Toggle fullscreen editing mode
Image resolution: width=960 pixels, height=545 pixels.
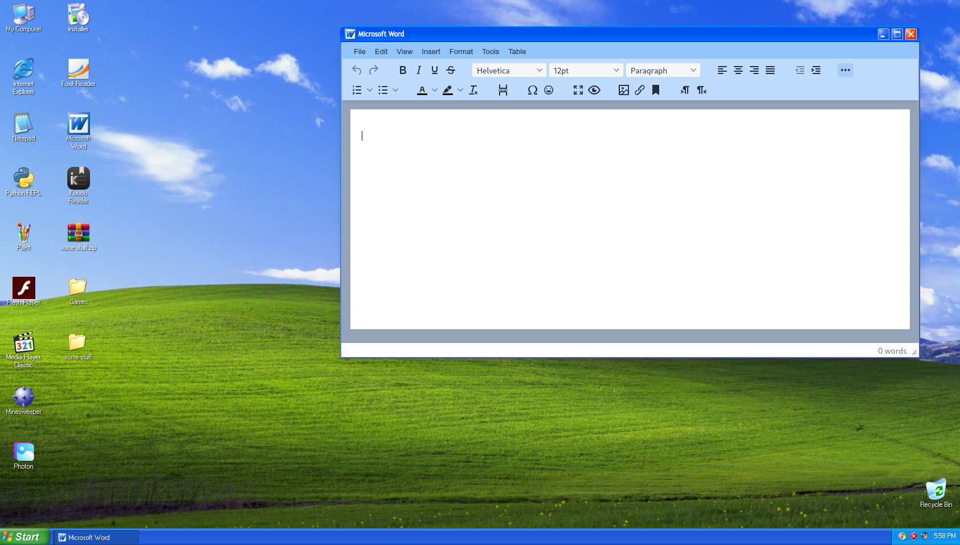[x=578, y=90]
